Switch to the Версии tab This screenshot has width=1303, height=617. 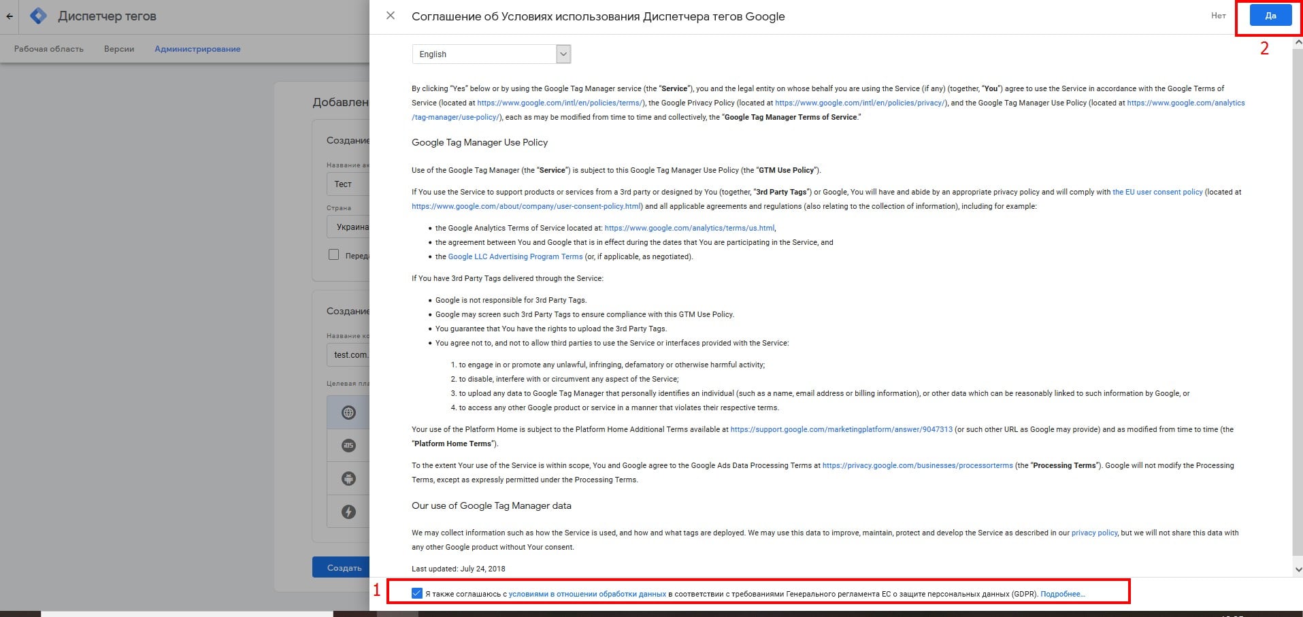tap(119, 49)
